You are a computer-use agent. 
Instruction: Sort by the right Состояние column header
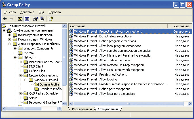180,26
